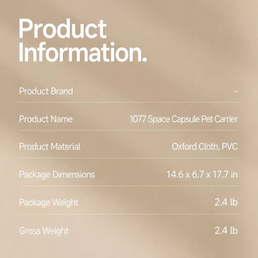
Task: Click divider line below Package Dimensions row
Action: tap(128, 186)
